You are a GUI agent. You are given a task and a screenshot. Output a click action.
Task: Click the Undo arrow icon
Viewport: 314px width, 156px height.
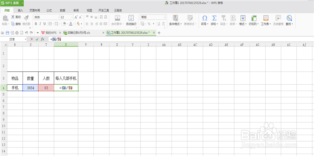coord(27,33)
